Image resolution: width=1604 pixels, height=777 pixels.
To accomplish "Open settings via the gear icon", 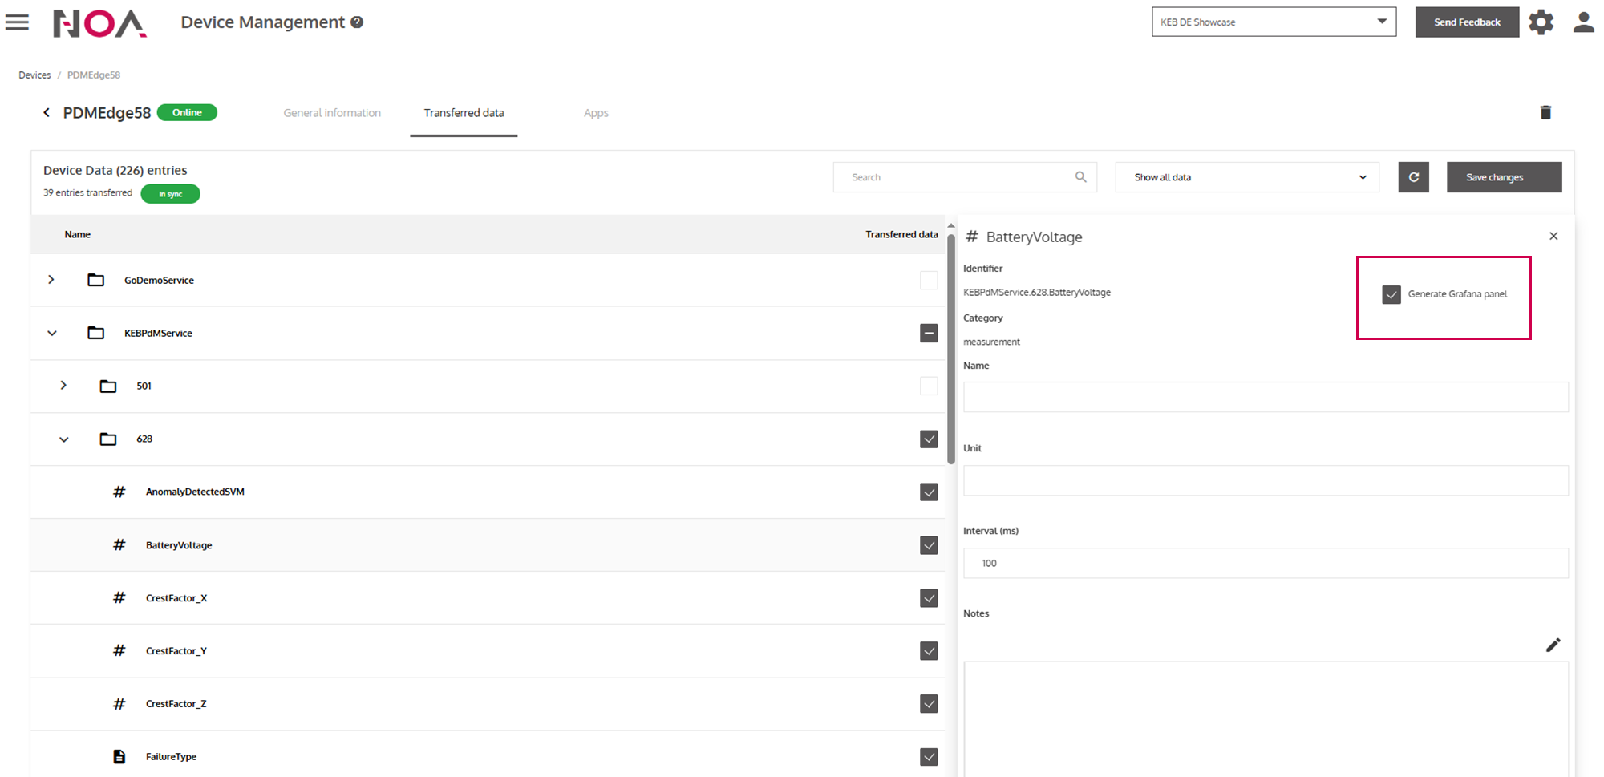I will tap(1541, 22).
